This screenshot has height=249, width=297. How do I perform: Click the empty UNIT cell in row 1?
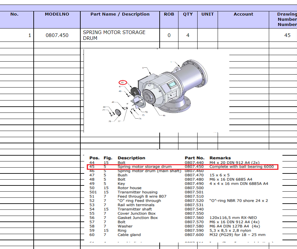click(x=208, y=35)
